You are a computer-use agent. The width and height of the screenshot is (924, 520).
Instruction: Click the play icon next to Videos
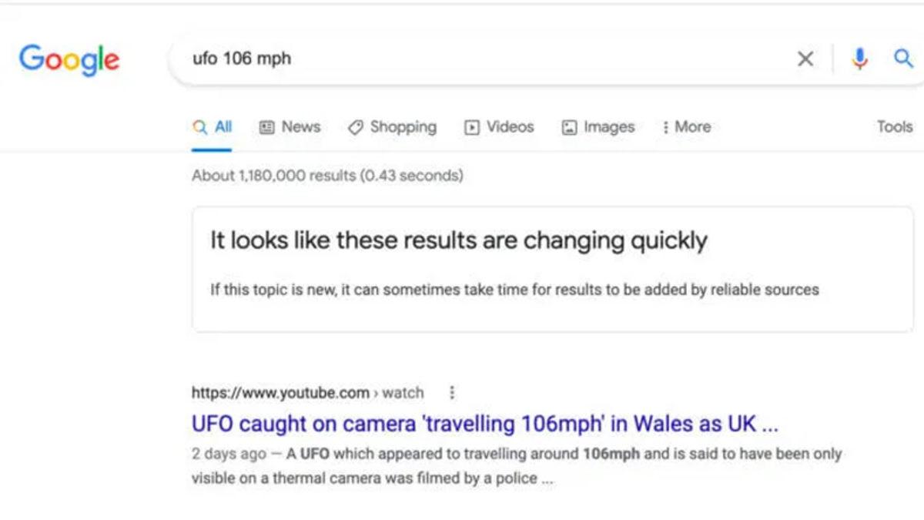(x=472, y=126)
